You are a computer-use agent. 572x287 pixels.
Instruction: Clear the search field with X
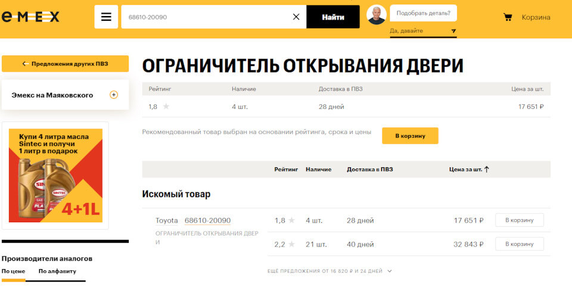pyautogui.click(x=296, y=17)
